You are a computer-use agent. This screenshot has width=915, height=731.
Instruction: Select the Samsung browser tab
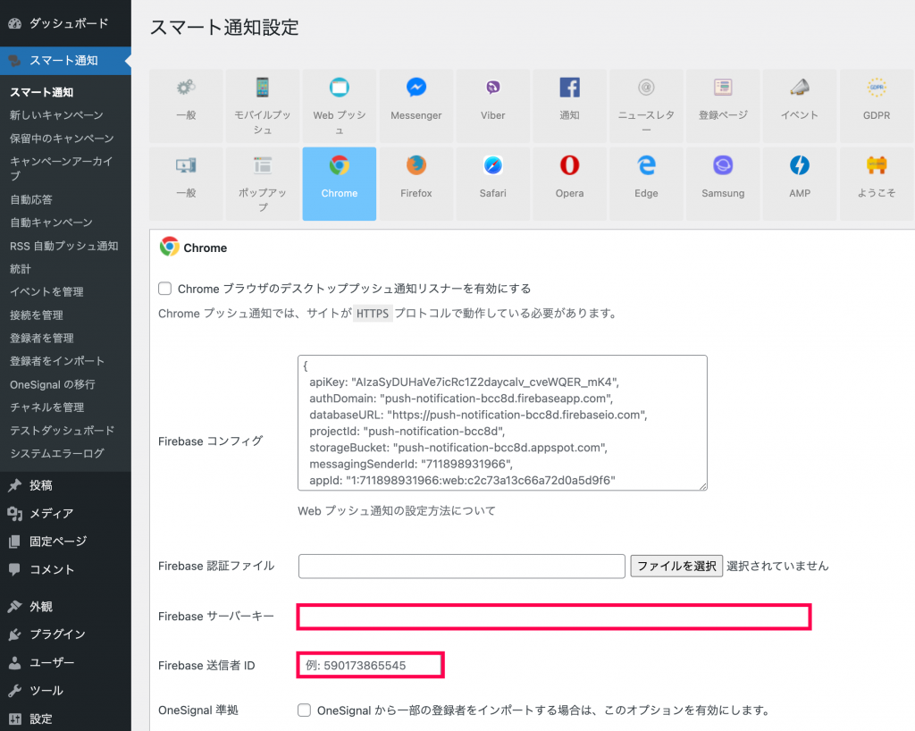tap(723, 184)
